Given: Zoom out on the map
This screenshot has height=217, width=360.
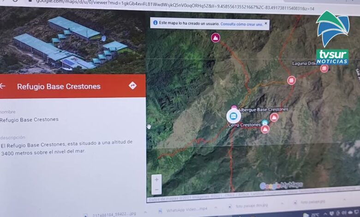Looking at the screenshot, I should [x=156, y=190].
